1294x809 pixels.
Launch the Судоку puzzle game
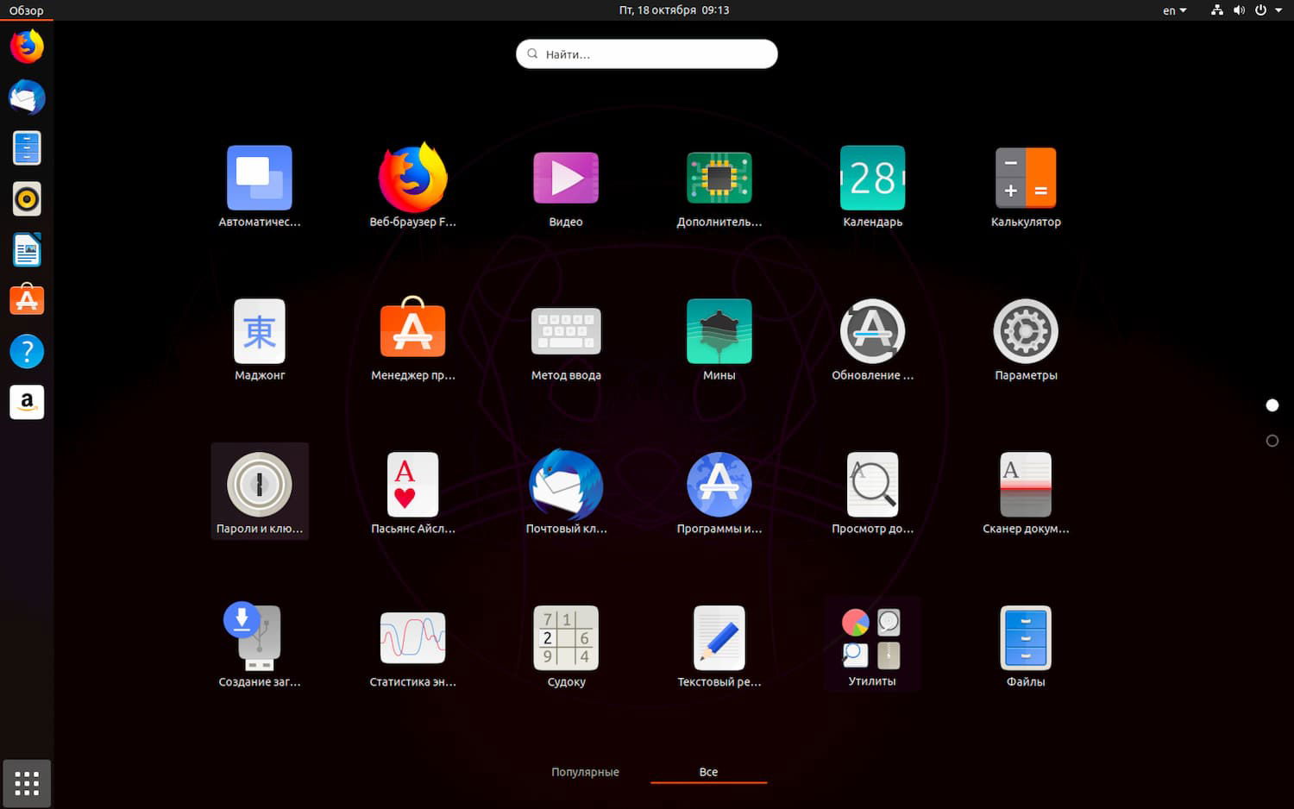pyautogui.click(x=565, y=638)
